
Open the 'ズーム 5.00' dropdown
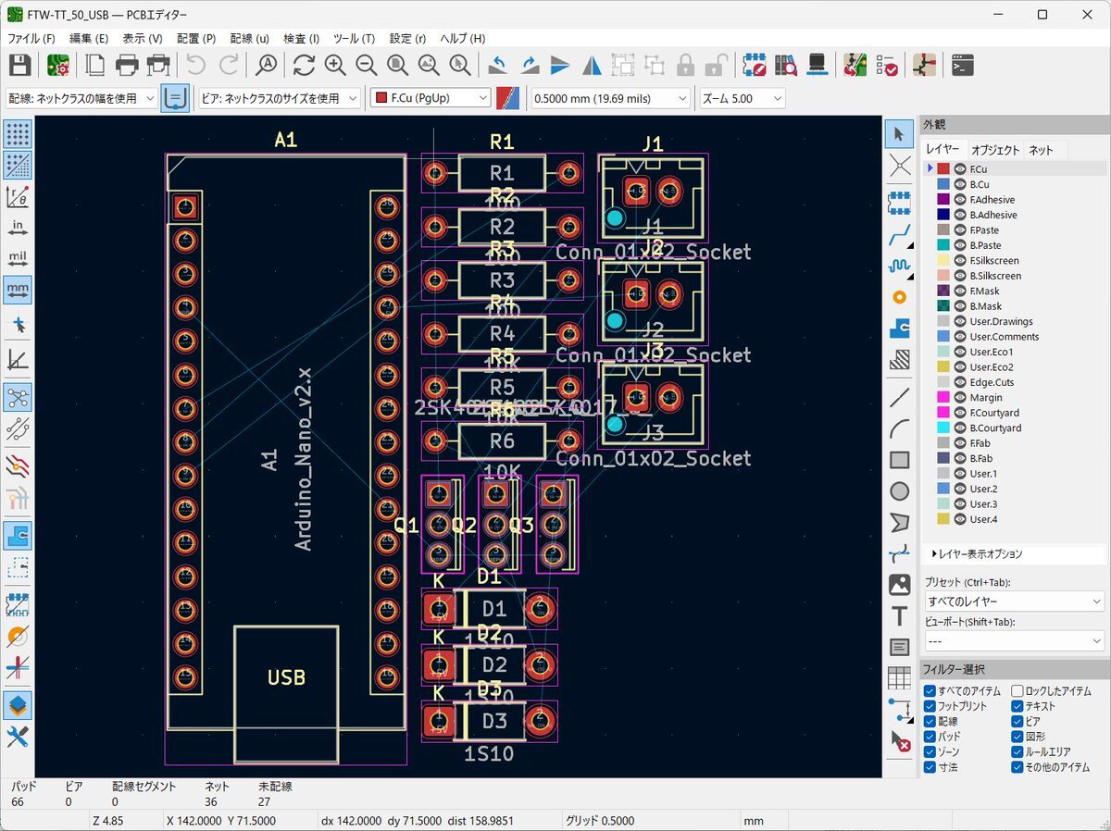tap(742, 98)
